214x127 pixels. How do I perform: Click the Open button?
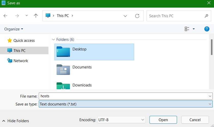tap(163, 120)
